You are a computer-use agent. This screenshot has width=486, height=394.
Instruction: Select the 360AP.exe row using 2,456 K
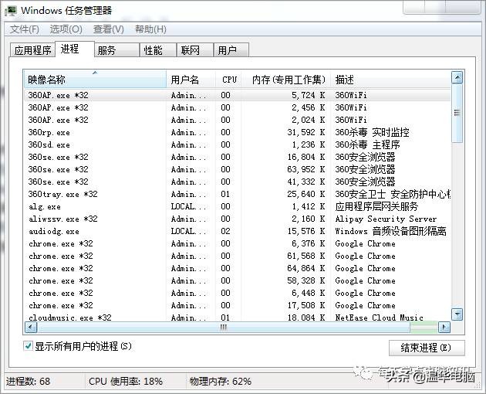pyautogui.click(x=237, y=107)
